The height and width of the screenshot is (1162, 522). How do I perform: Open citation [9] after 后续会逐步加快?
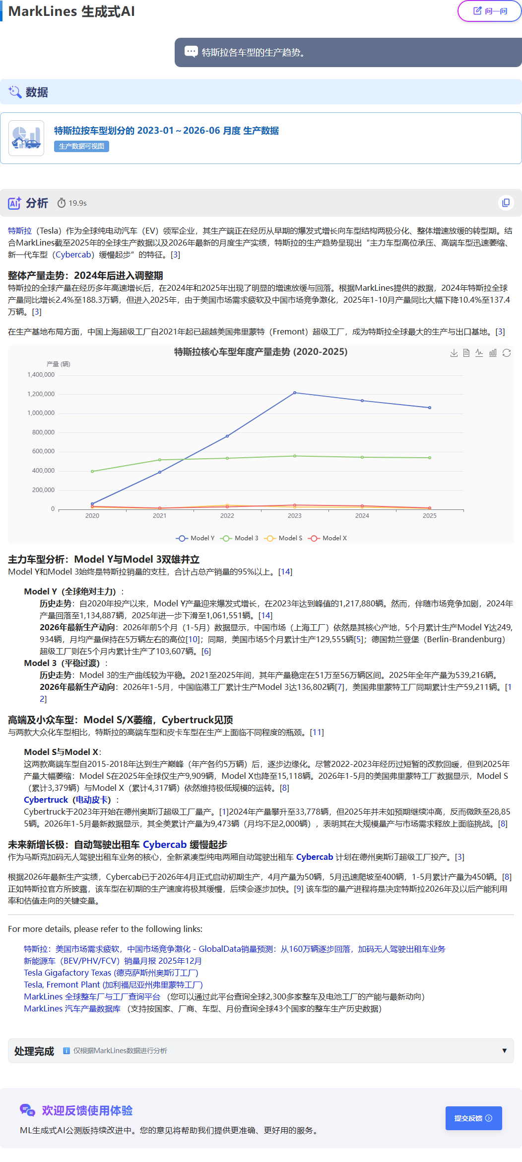click(299, 889)
